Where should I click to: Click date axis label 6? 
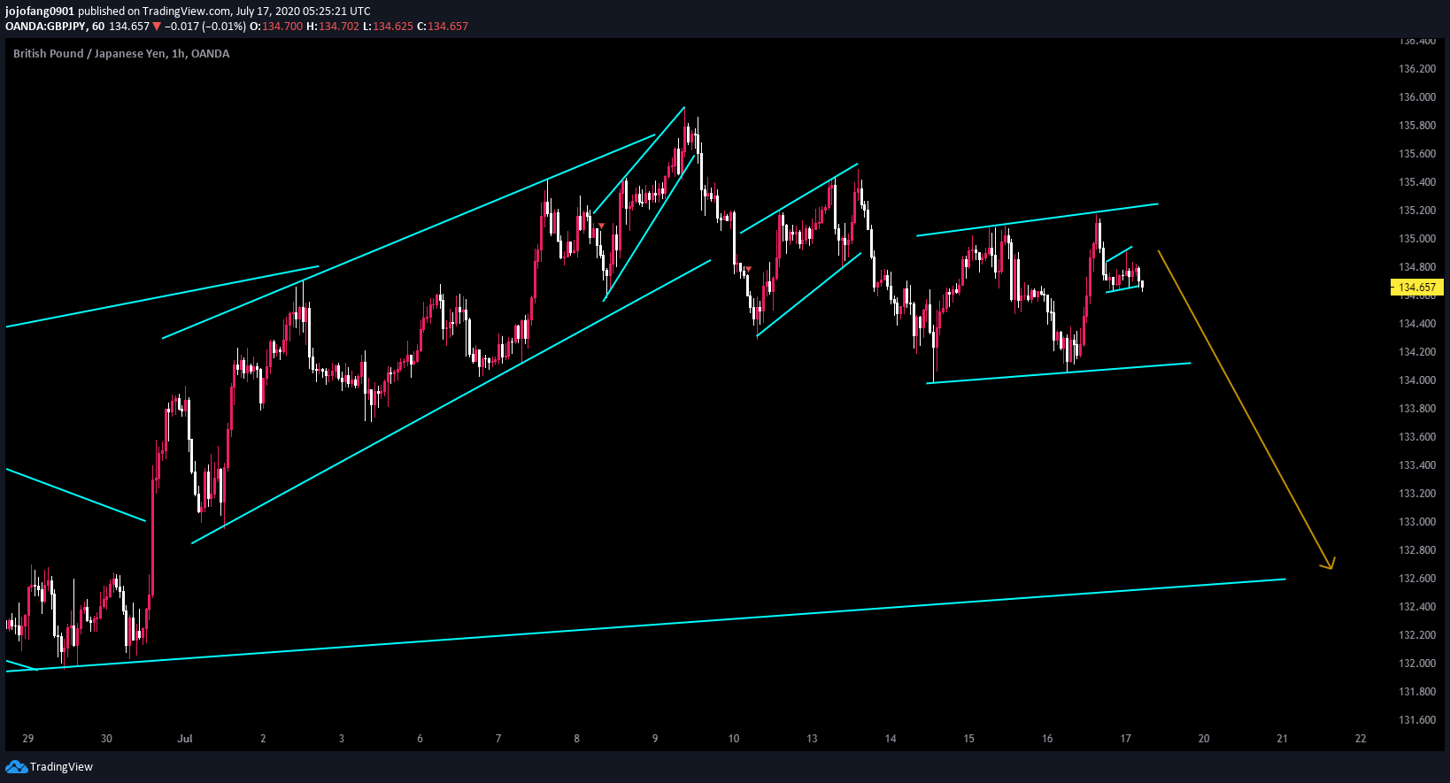tap(420, 739)
